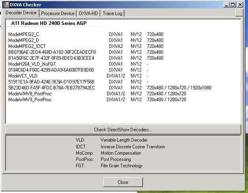This screenshot has height=193, width=248.
Task: Select the ATI Radeon HD 2400 Series AGP header
Action: 49,23
